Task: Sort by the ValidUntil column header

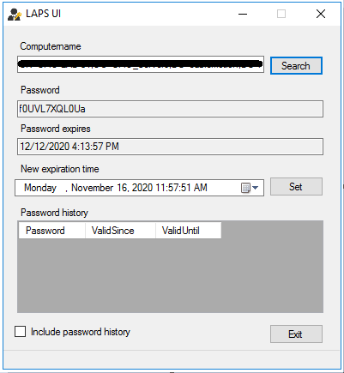Action: click(189, 231)
